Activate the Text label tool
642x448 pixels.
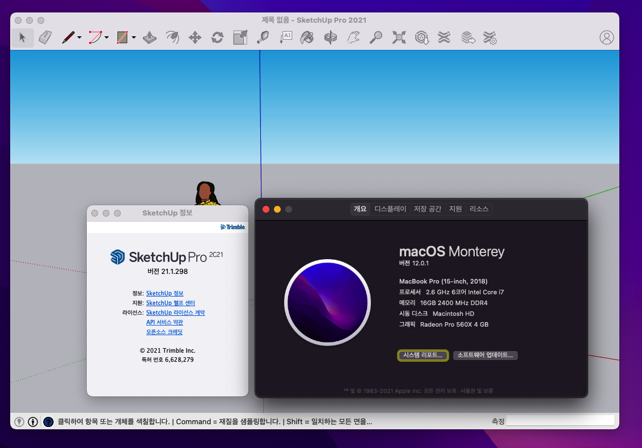tap(286, 37)
